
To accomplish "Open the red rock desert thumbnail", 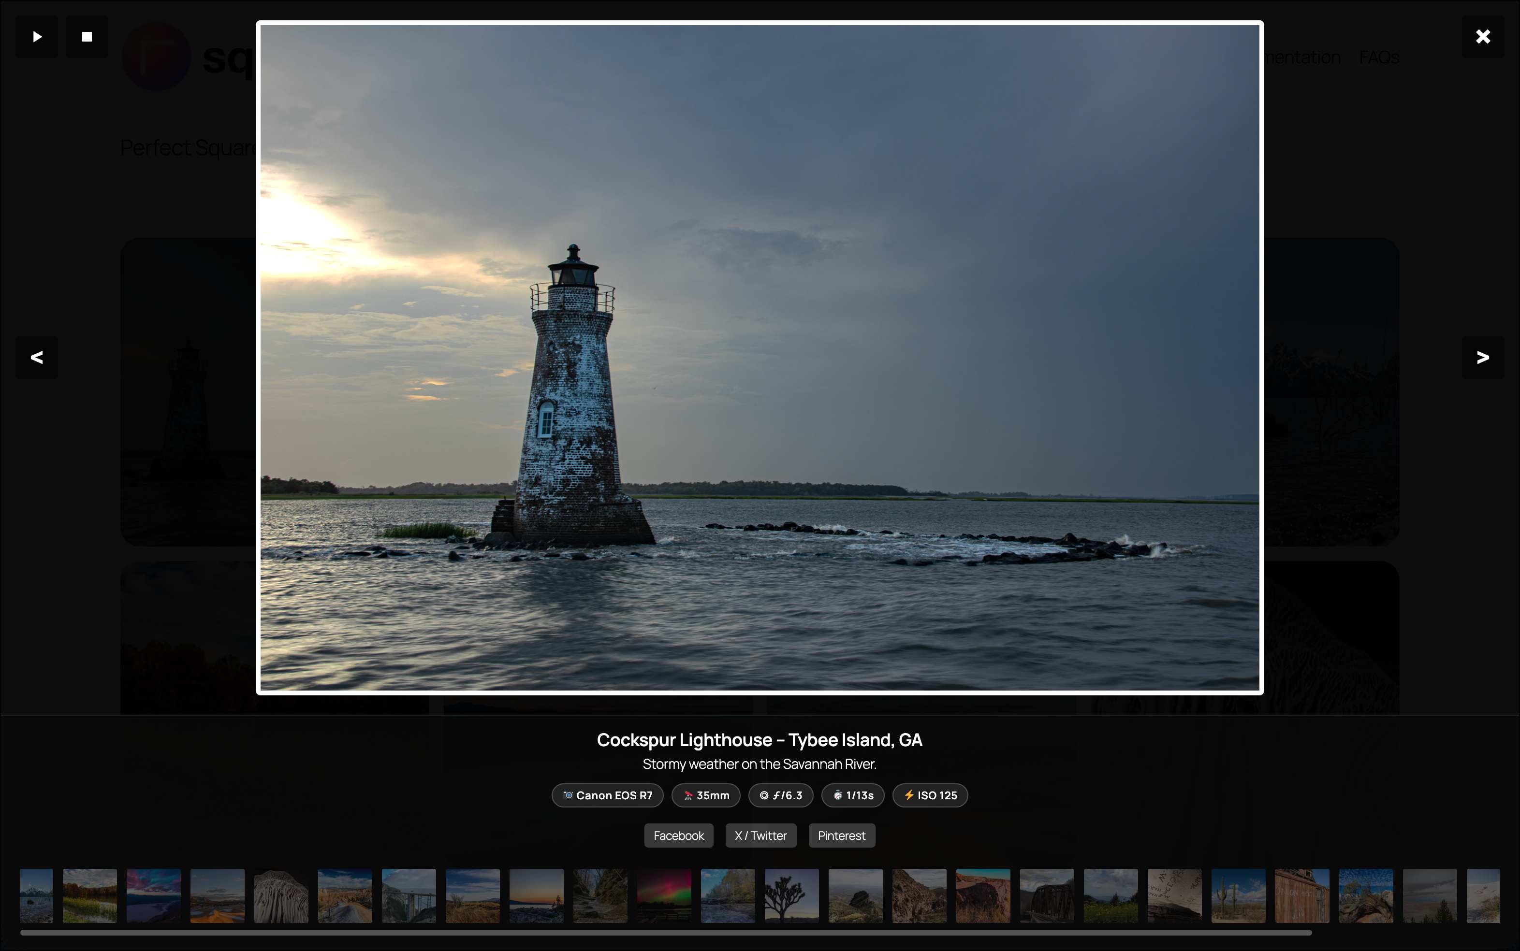I will click(983, 895).
